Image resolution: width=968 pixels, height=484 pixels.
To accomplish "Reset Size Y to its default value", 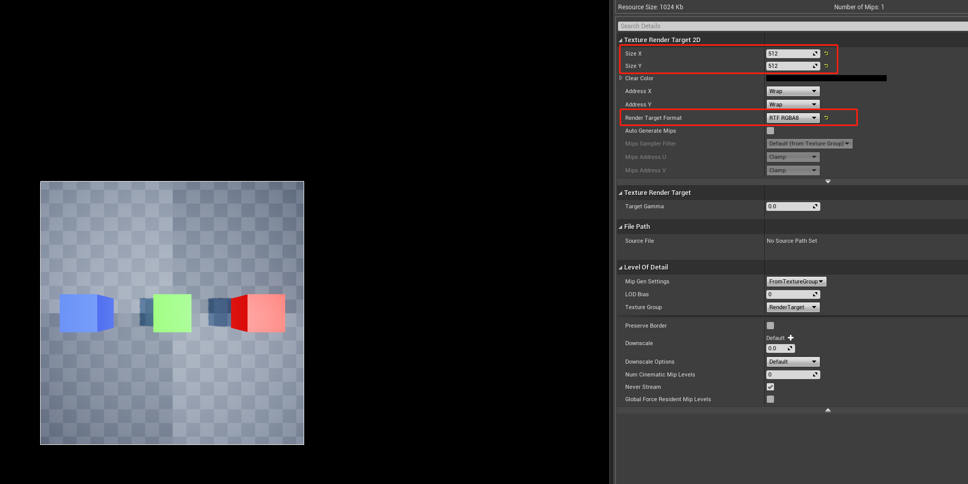I will tap(826, 66).
